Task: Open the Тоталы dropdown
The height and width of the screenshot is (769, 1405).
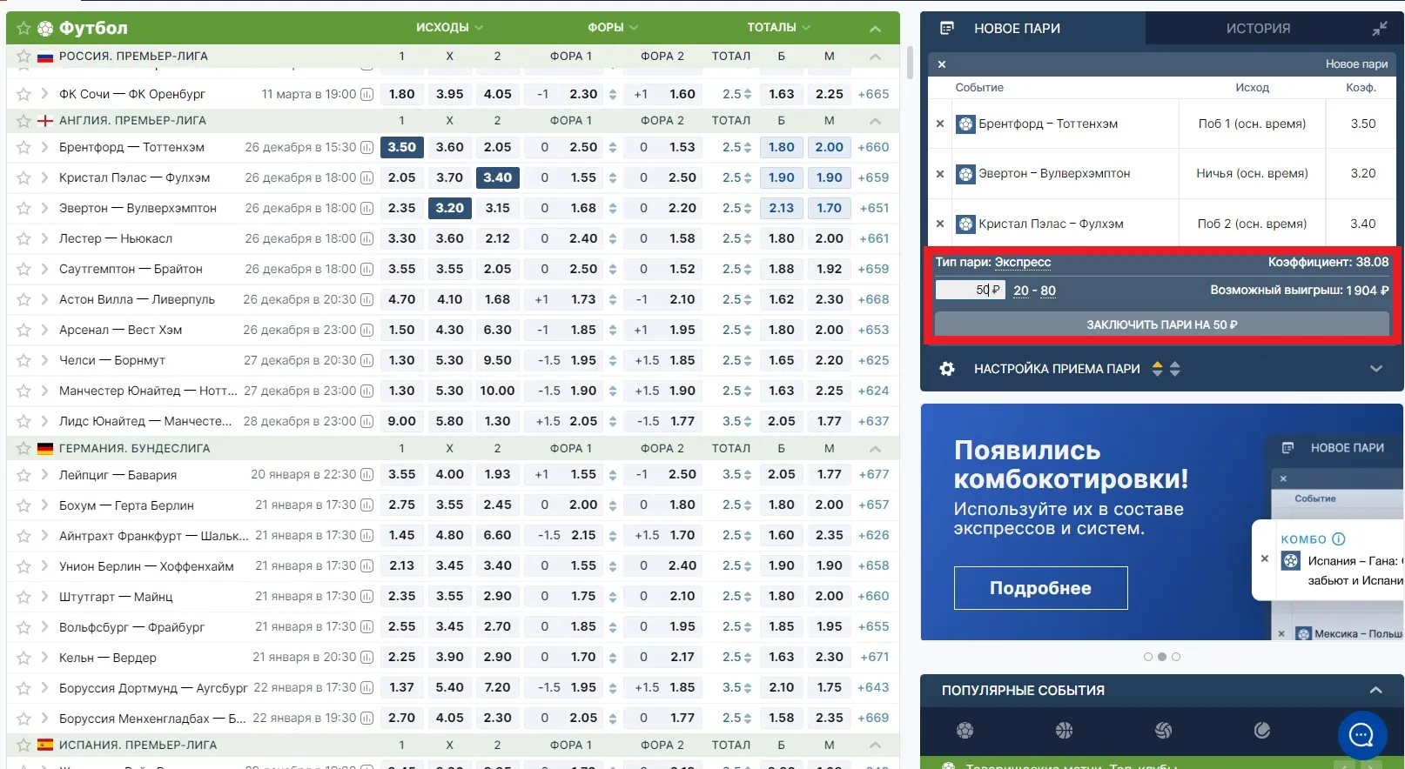Action: click(x=778, y=28)
